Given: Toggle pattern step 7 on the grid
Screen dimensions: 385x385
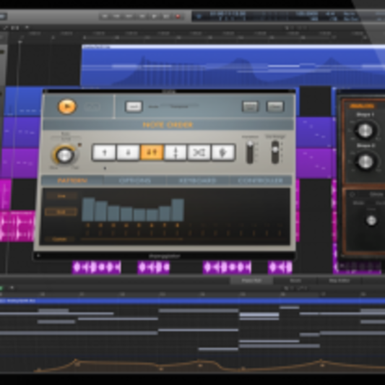Looking at the screenshot, I should point(165,225).
